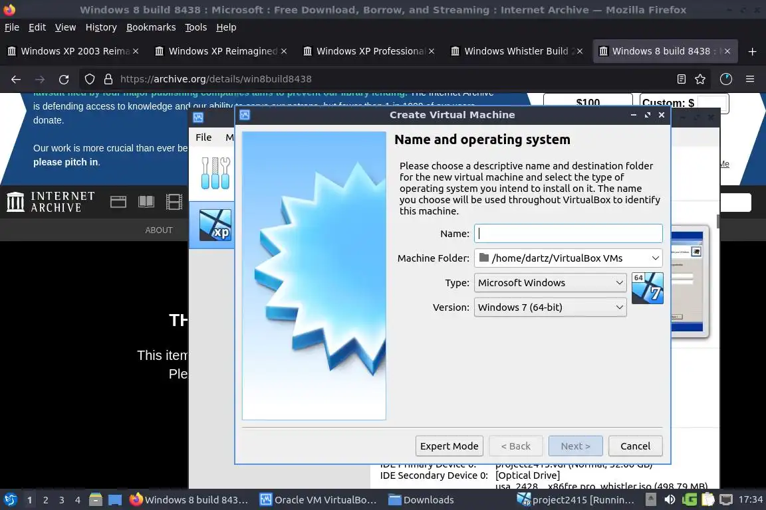The width and height of the screenshot is (766, 510).
Task: Bookmark this page with the star icon
Action: point(700,79)
